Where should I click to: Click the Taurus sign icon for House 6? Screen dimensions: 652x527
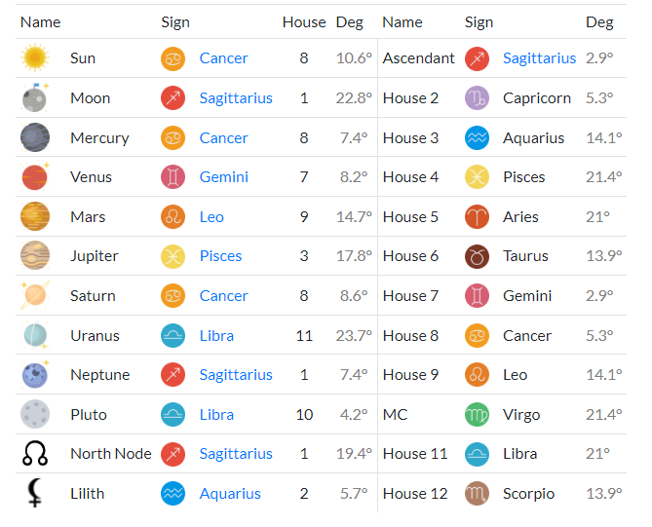tap(477, 256)
